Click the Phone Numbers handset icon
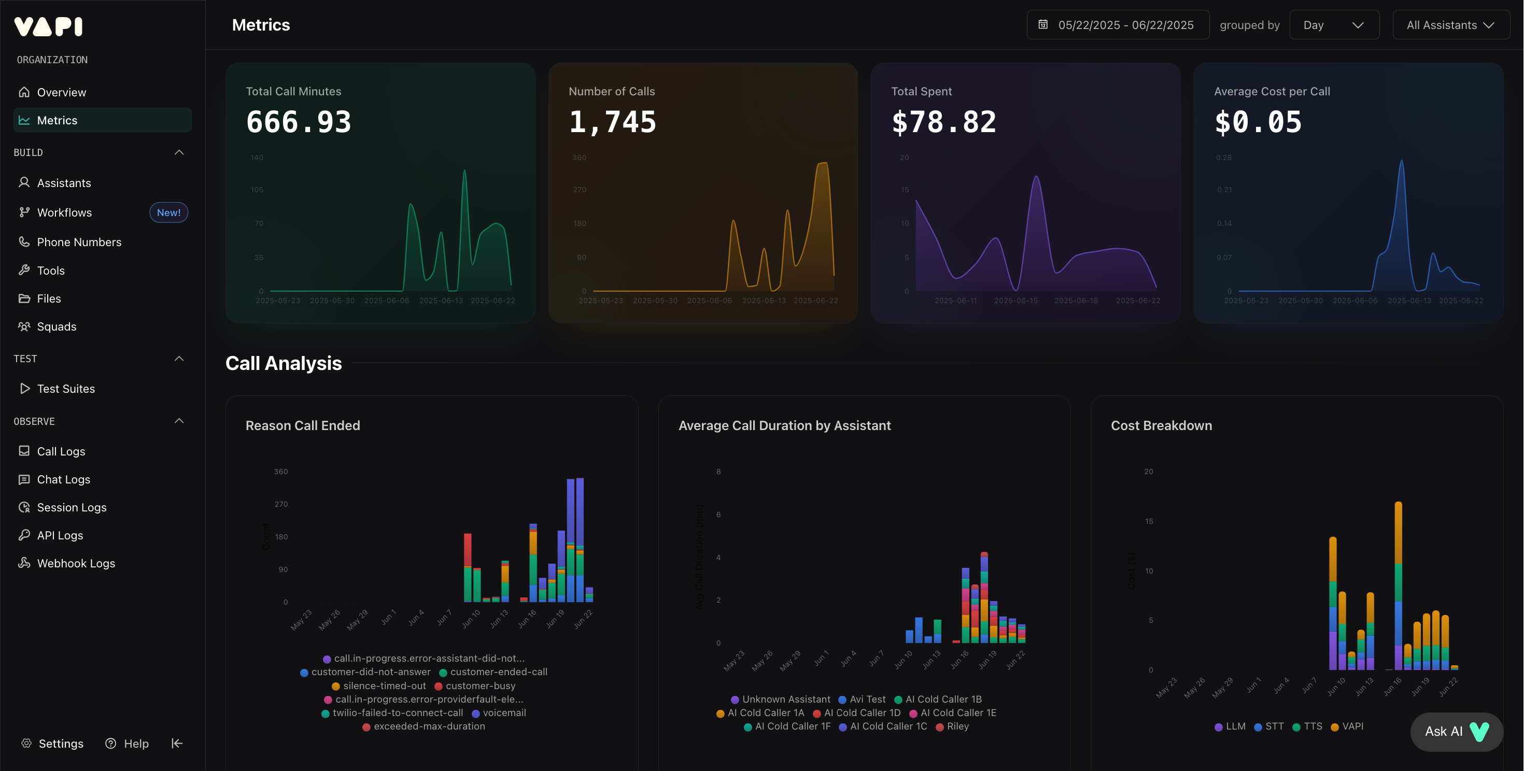Viewport: 1524px width, 771px height. pos(24,242)
